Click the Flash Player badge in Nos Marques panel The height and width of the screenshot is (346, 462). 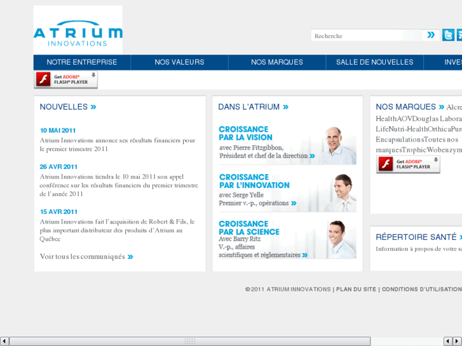tap(408, 164)
